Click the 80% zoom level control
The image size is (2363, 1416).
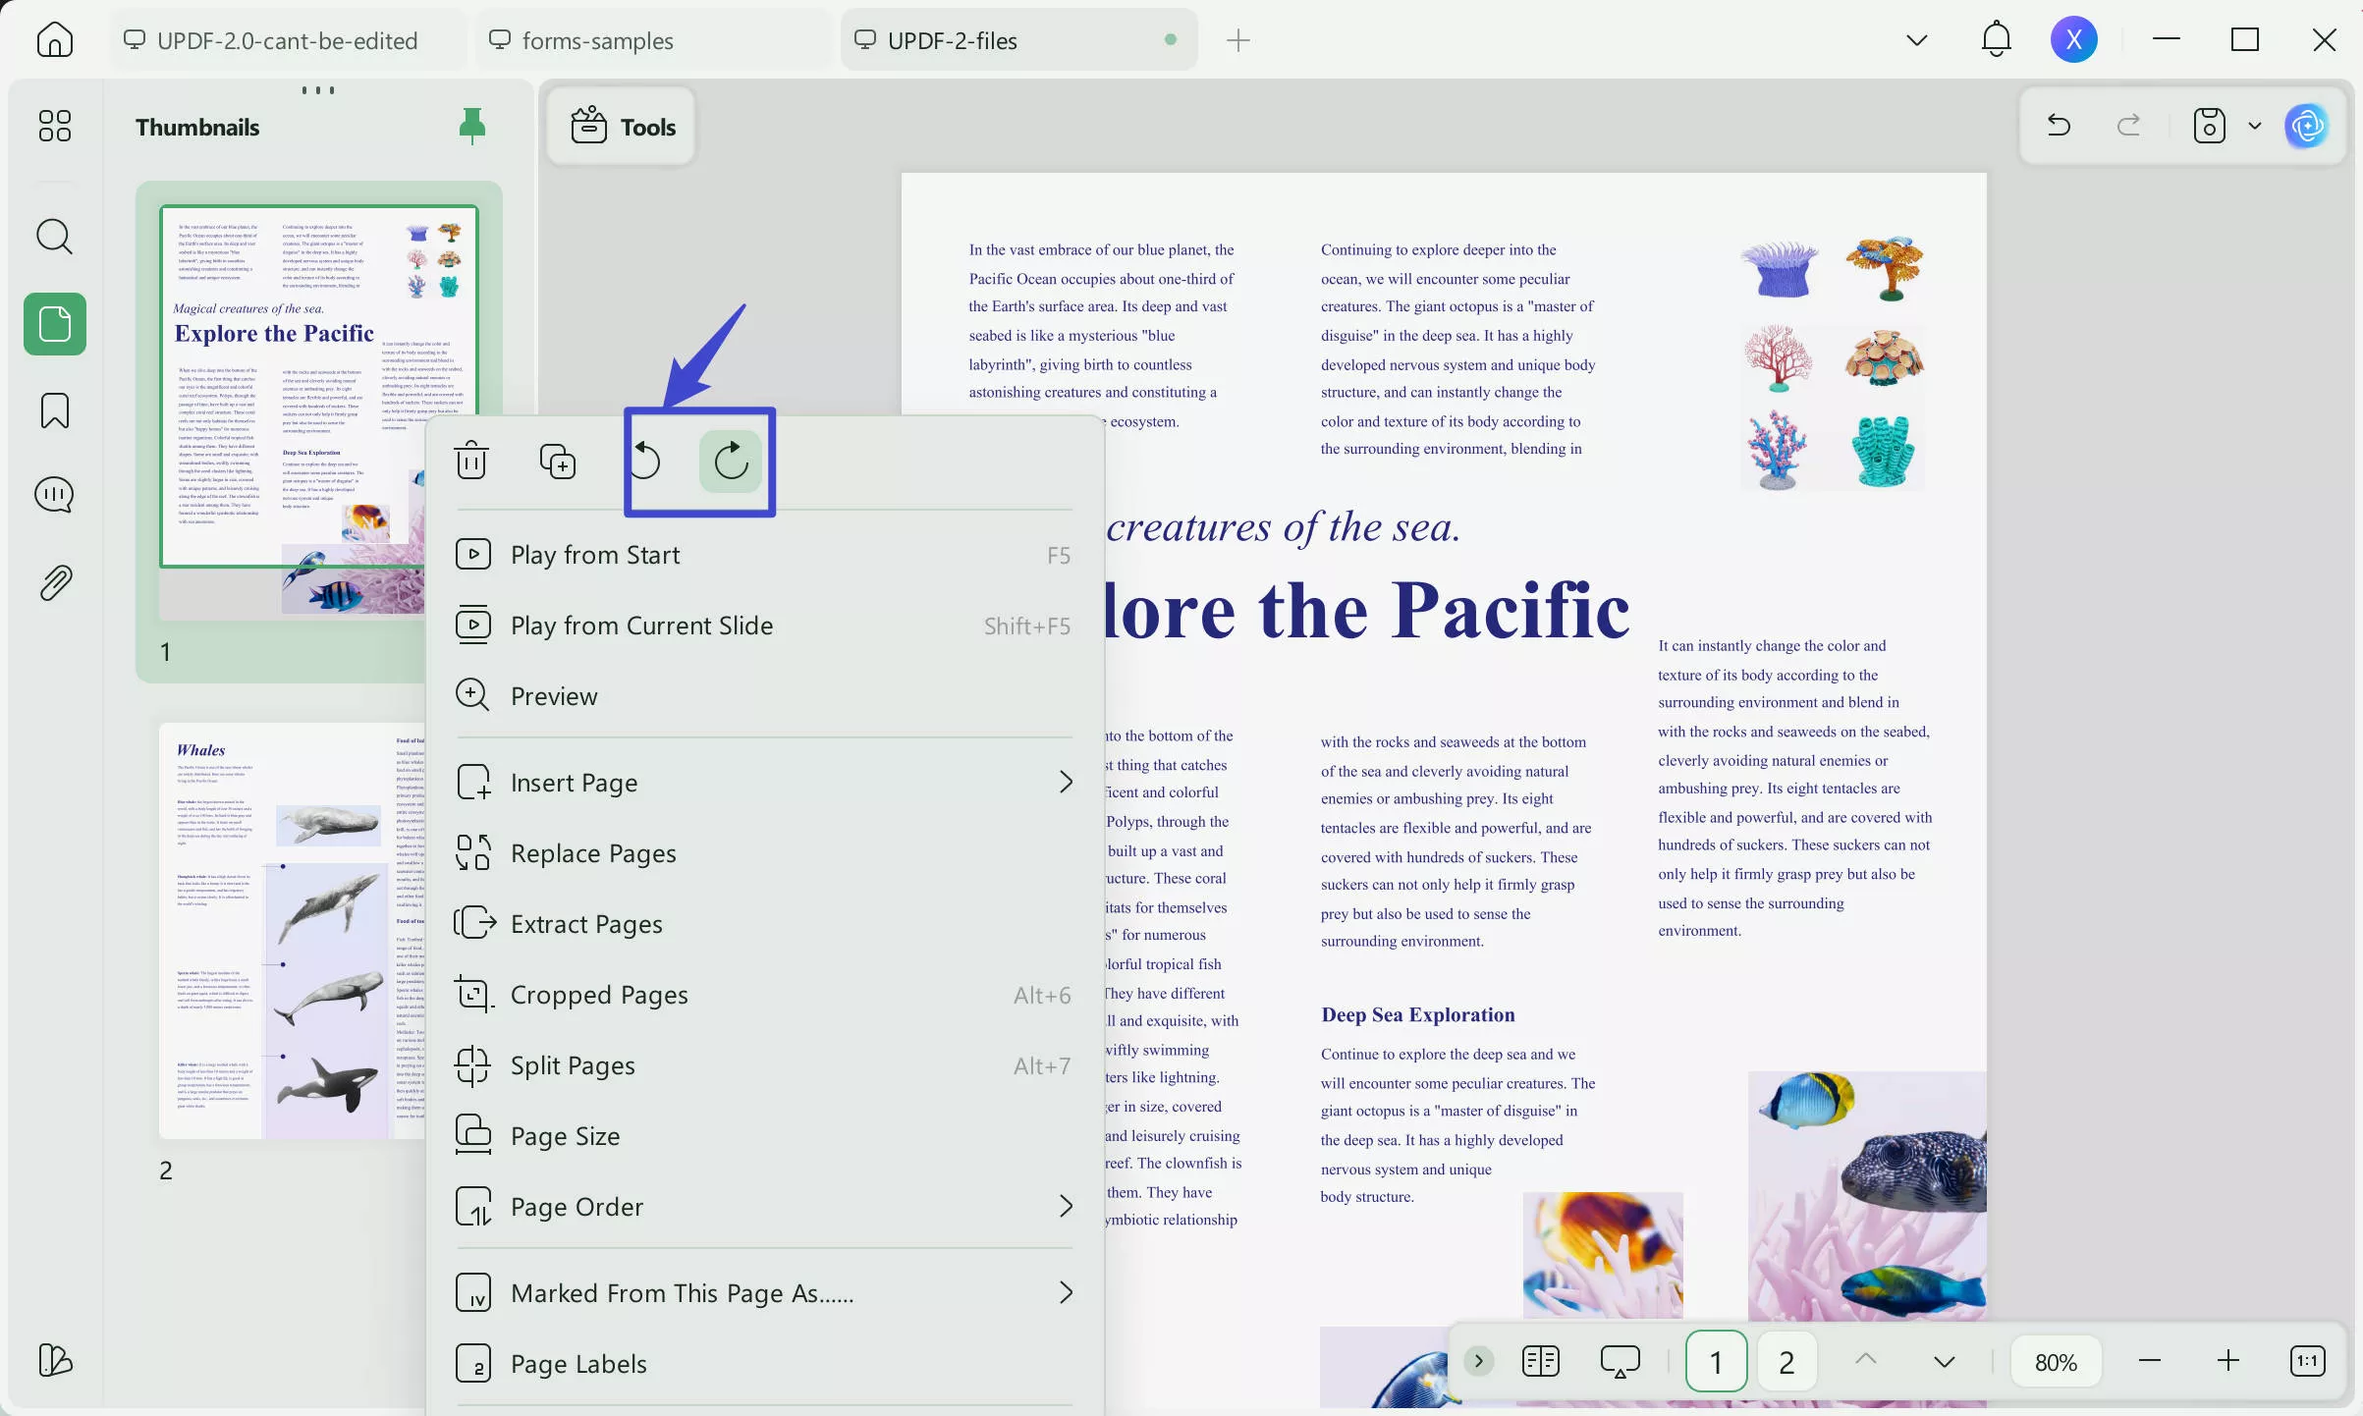click(x=2057, y=1361)
